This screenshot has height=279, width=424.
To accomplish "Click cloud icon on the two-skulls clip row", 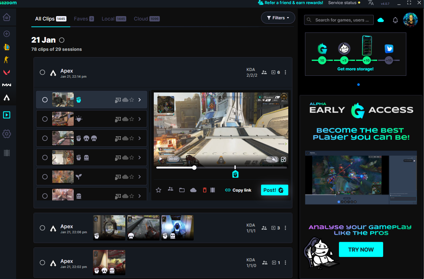I will click(x=125, y=138).
